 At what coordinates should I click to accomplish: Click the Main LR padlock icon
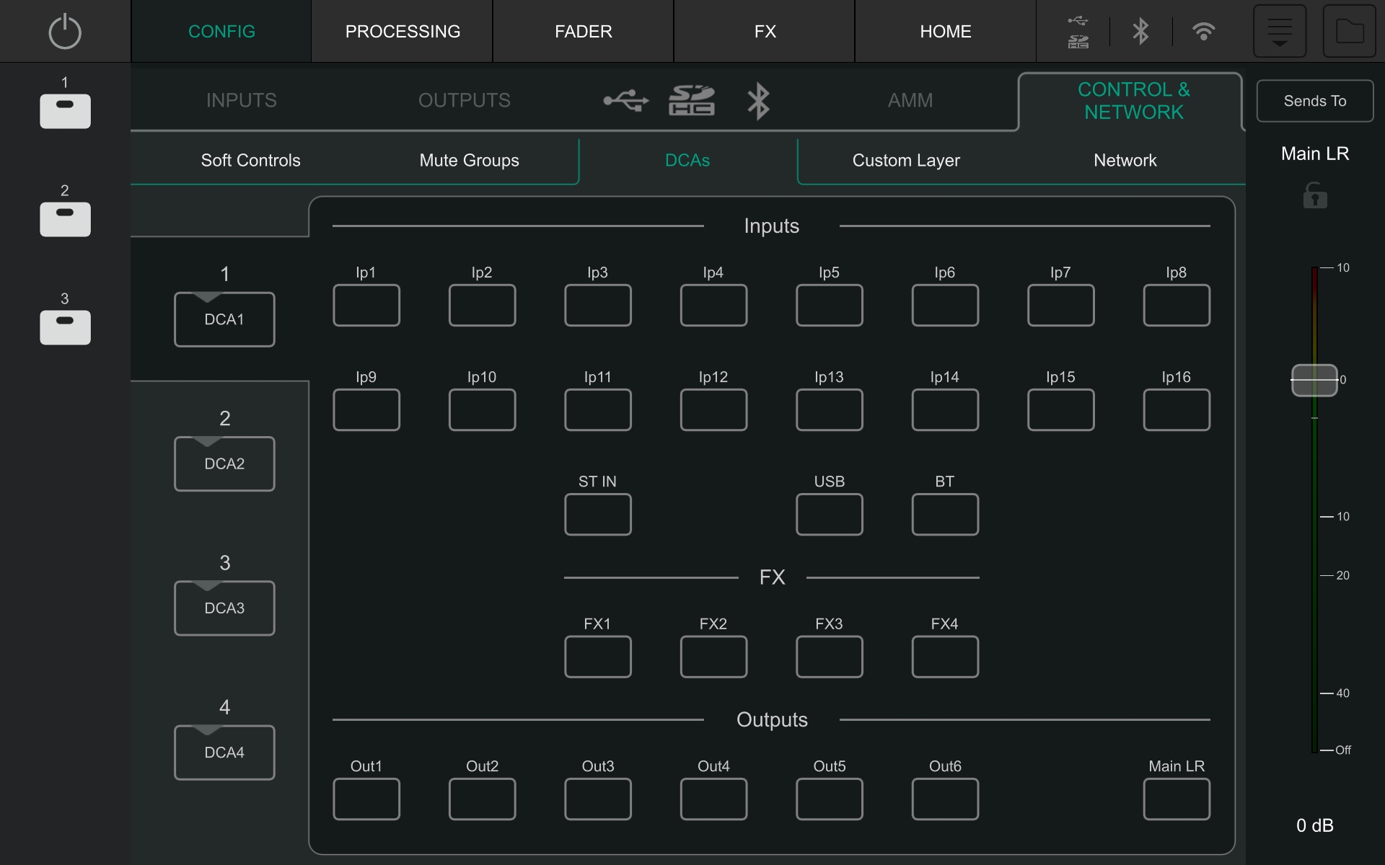pyautogui.click(x=1314, y=195)
